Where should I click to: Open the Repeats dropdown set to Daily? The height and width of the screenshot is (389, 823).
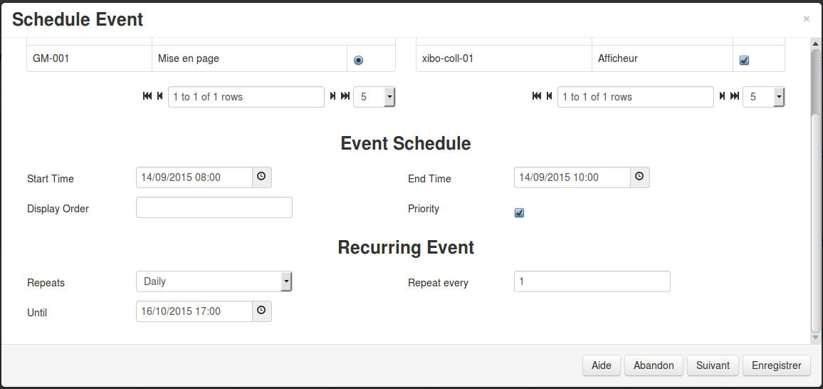[x=214, y=281]
